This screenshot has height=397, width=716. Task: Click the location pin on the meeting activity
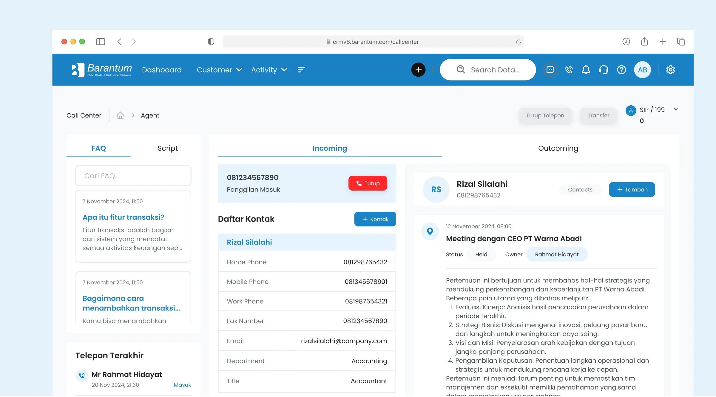(x=430, y=231)
